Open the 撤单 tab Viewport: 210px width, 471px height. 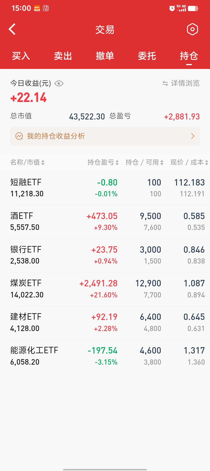[x=105, y=56]
